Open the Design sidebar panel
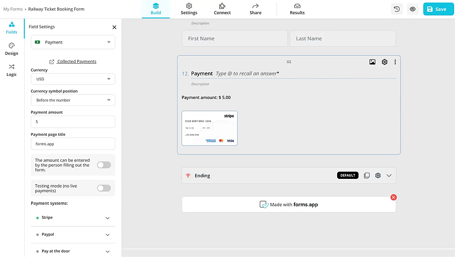Image resolution: width=455 pixels, height=257 pixels. tap(12, 49)
